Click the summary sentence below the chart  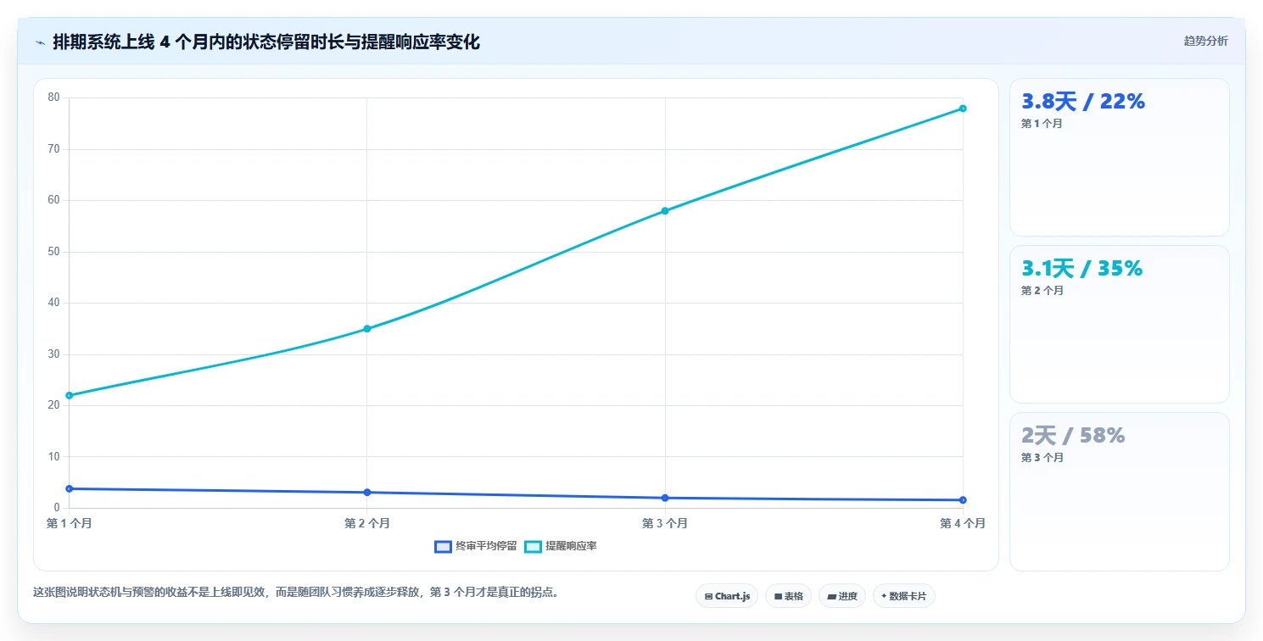pyautogui.click(x=296, y=592)
